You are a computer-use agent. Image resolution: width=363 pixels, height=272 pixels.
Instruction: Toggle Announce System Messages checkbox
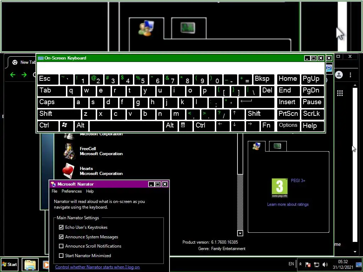point(61,237)
